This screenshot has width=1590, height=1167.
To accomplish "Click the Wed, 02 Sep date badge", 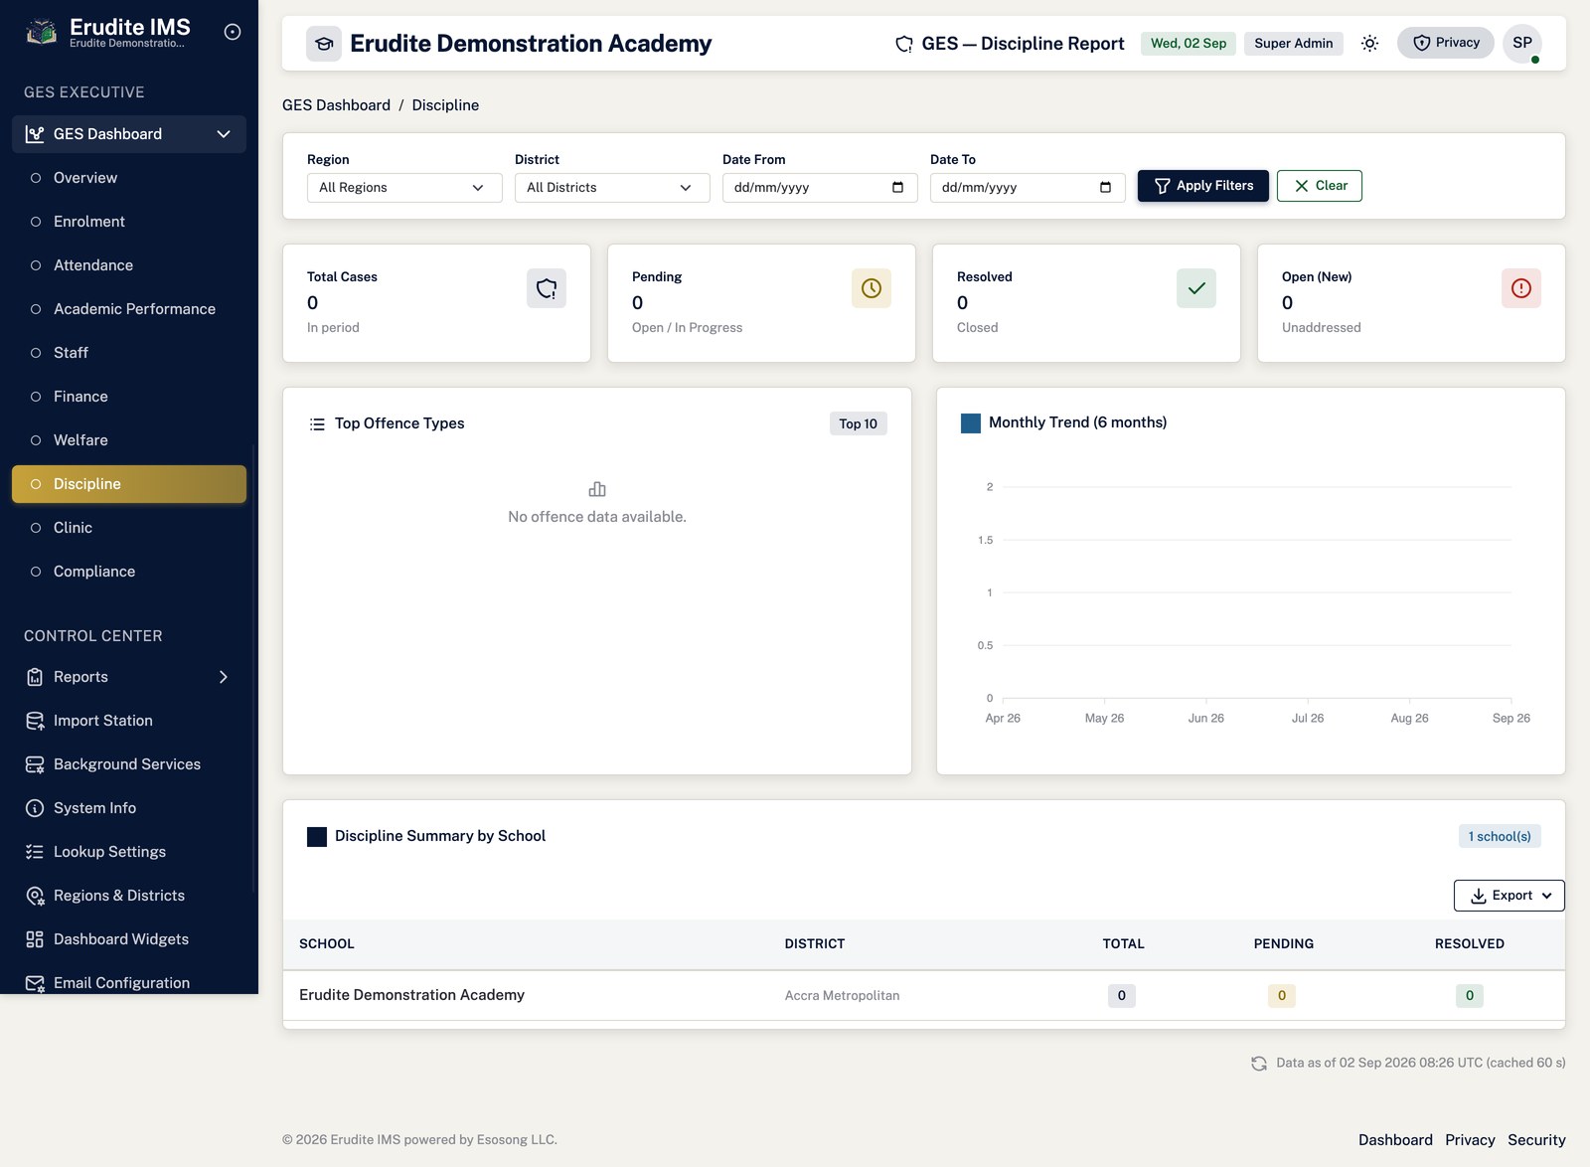I will (x=1189, y=44).
